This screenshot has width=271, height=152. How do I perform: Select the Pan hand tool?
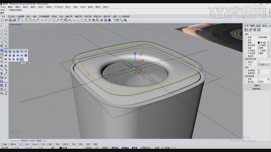(x=38, y=20)
